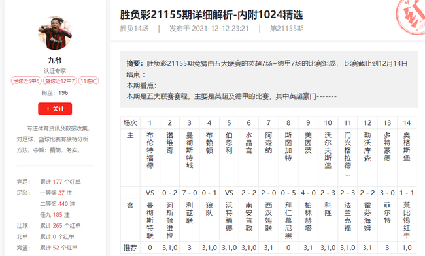Click home team 伯恩利 cell
Viewport: 425px width, 256px height.
229,158
